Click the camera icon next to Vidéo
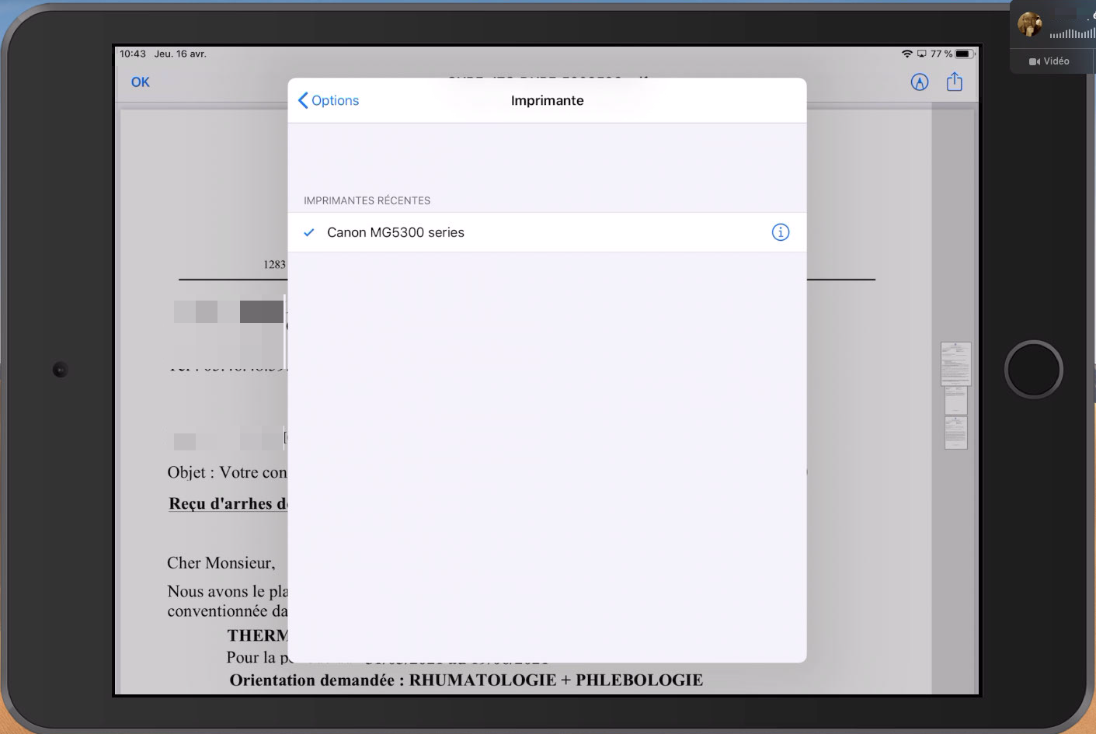 pos(1034,61)
